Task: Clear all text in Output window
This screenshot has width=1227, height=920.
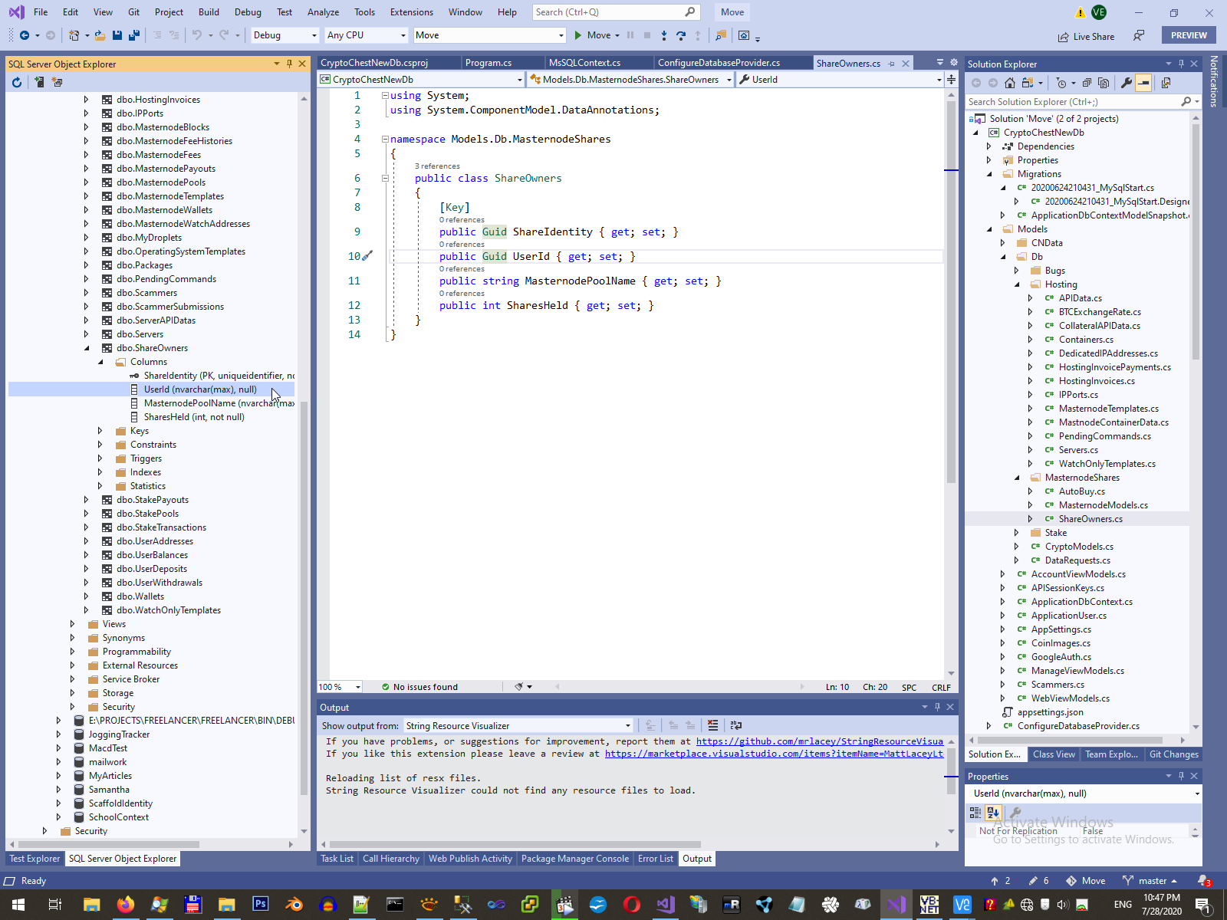Action: point(712,725)
